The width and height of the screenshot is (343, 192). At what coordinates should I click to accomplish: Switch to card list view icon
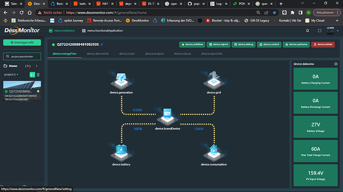[32, 75]
